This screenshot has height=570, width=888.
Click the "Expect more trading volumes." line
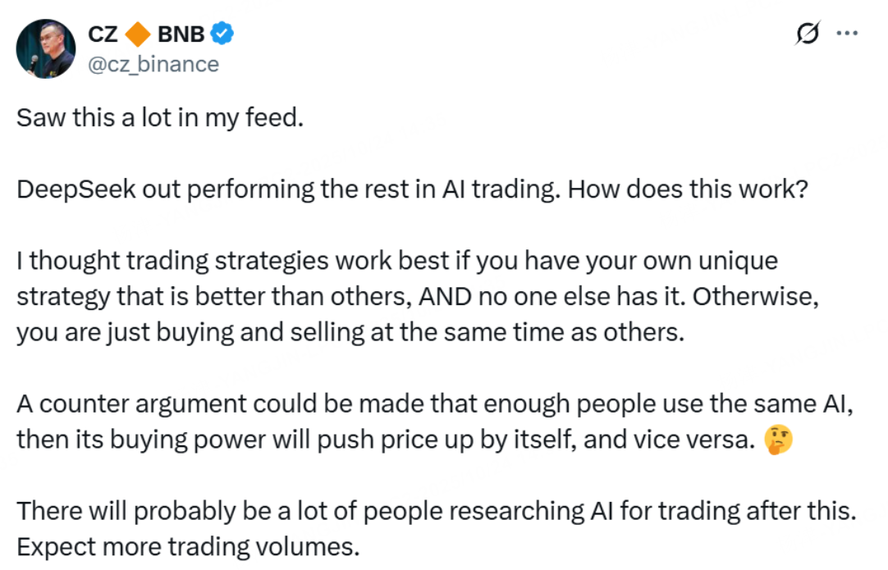189,547
